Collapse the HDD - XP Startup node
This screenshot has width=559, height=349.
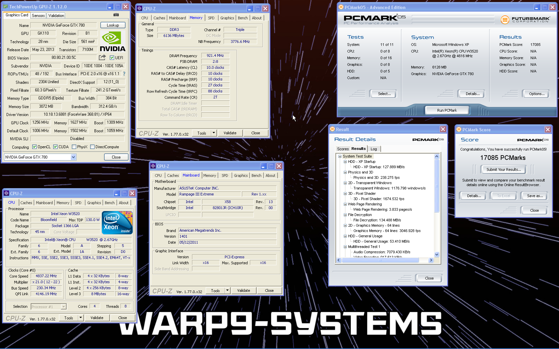(345, 162)
